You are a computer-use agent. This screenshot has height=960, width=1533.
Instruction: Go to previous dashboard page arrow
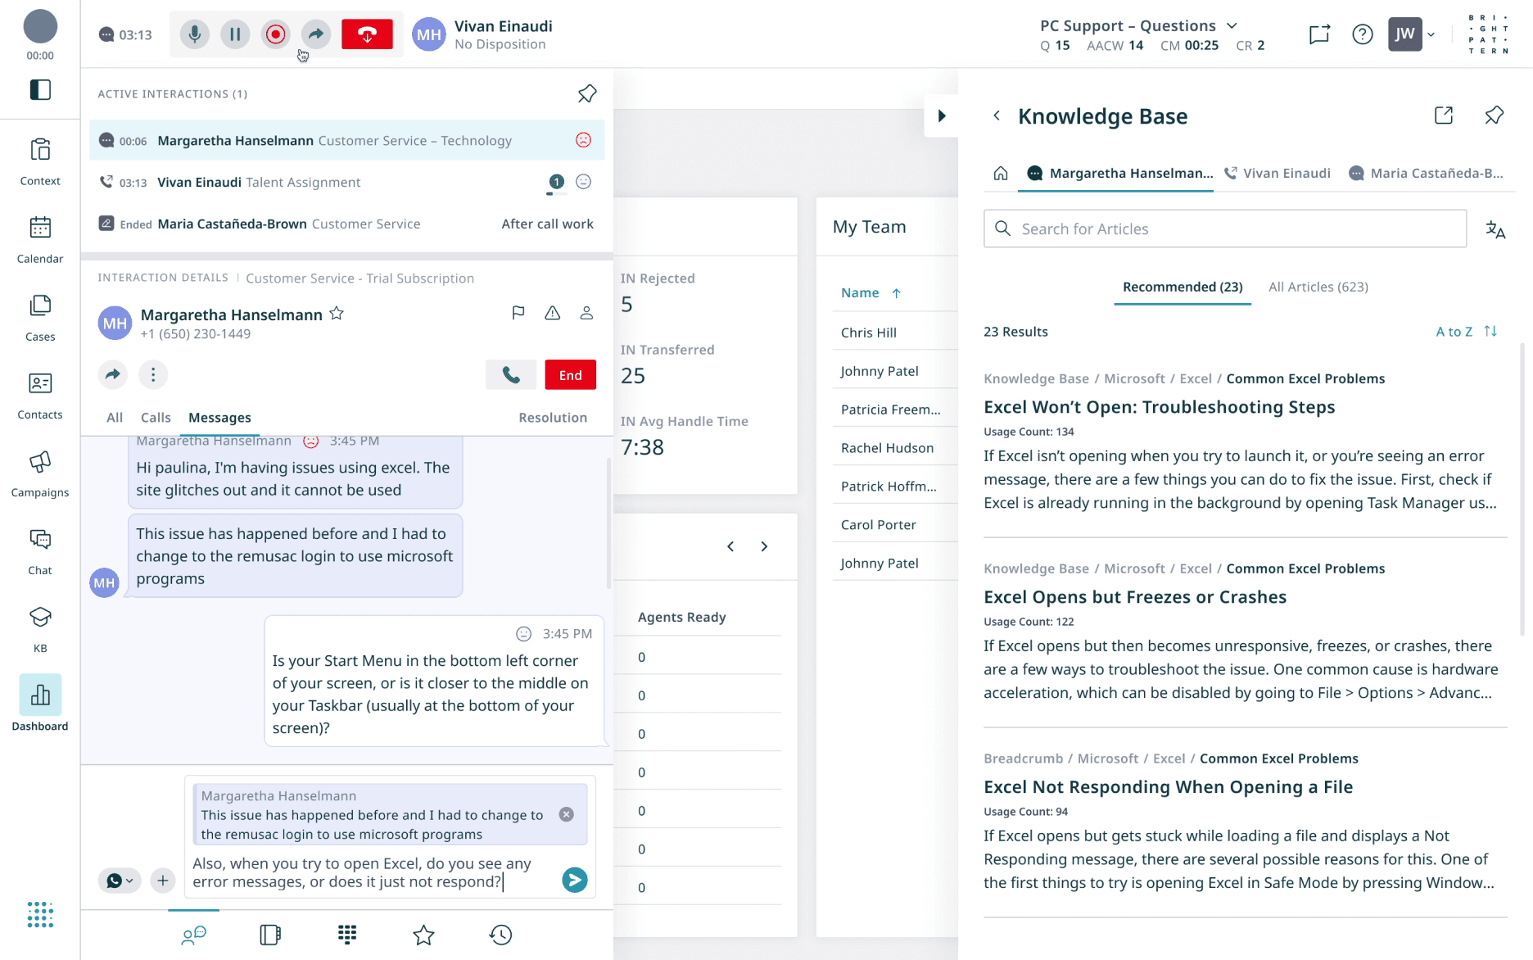[730, 546]
